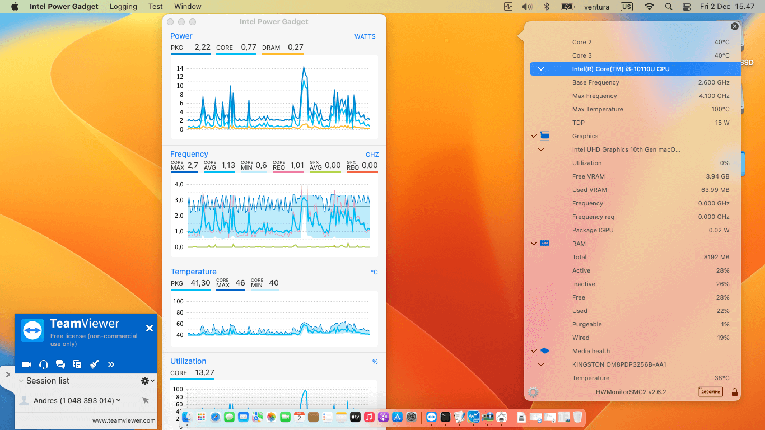The height and width of the screenshot is (430, 765).
Task: Collapse the Session list section
Action: tap(21, 381)
